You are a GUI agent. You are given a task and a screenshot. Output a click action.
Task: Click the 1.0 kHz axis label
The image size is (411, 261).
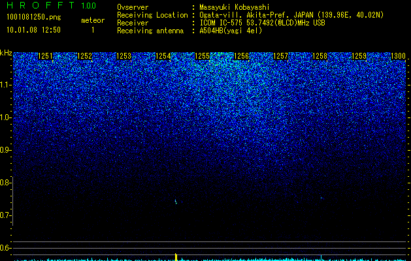coord(5,117)
